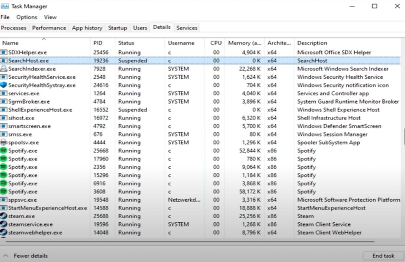
Task: Click 'Microsoft Software Protection Platform' description
Action: [x=348, y=200]
